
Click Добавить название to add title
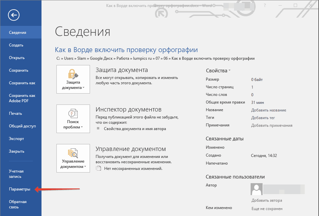[269, 110]
